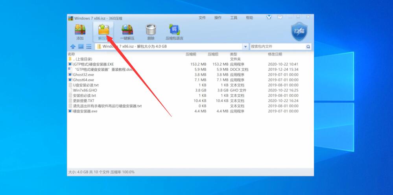
Task: Click the document icon of 更新提要.TXT
Action: coord(70,101)
